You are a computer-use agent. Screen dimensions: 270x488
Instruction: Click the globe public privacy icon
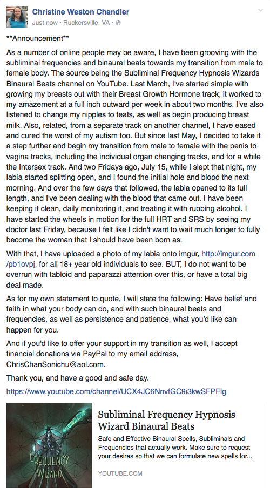[118, 23]
